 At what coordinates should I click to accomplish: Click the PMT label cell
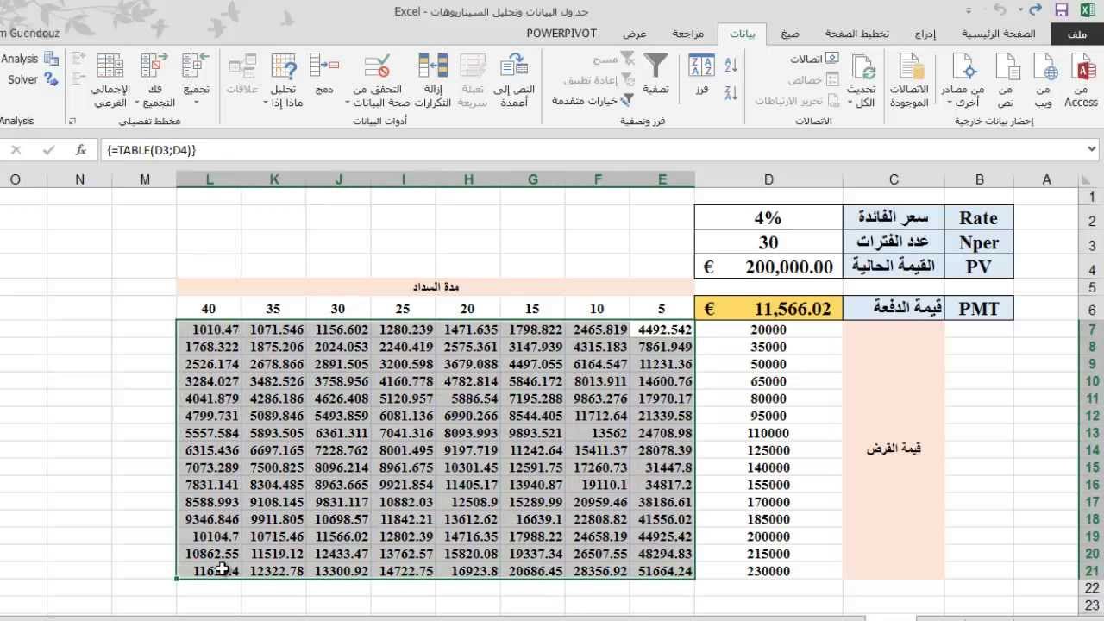979,309
